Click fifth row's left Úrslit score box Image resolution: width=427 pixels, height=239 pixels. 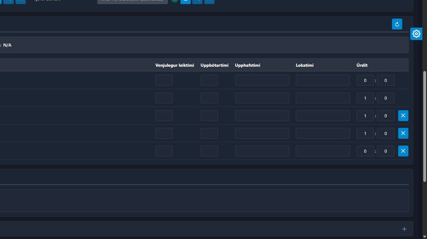pos(365,151)
